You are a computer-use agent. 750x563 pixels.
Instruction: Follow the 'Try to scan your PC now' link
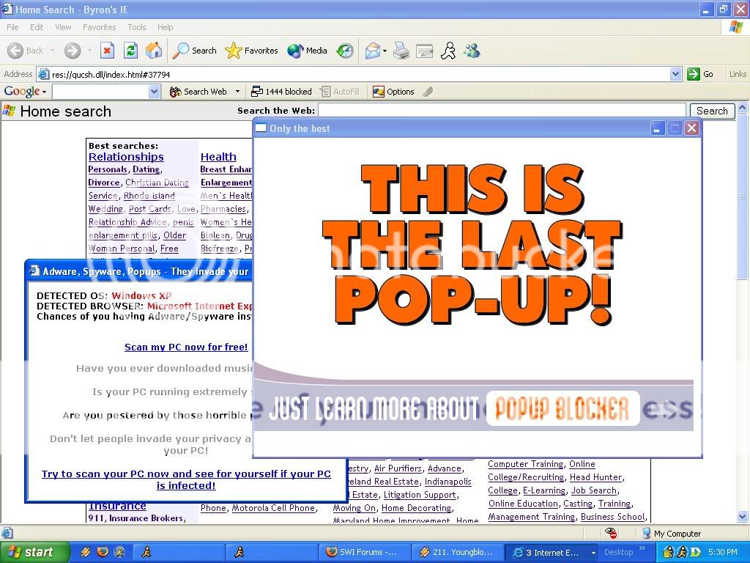click(x=186, y=479)
